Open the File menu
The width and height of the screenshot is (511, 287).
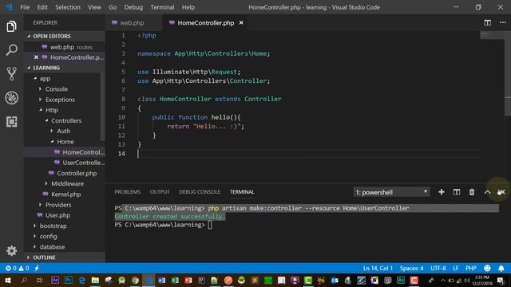[x=25, y=7]
